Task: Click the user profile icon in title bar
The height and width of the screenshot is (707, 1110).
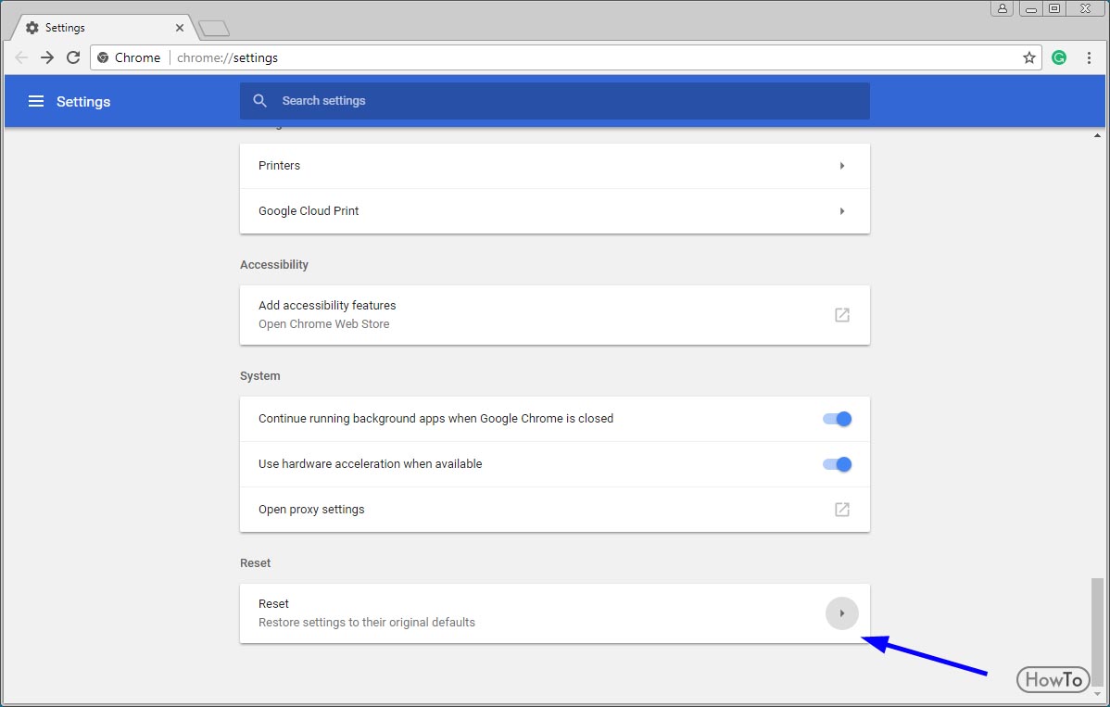Action: click(x=1002, y=8)
